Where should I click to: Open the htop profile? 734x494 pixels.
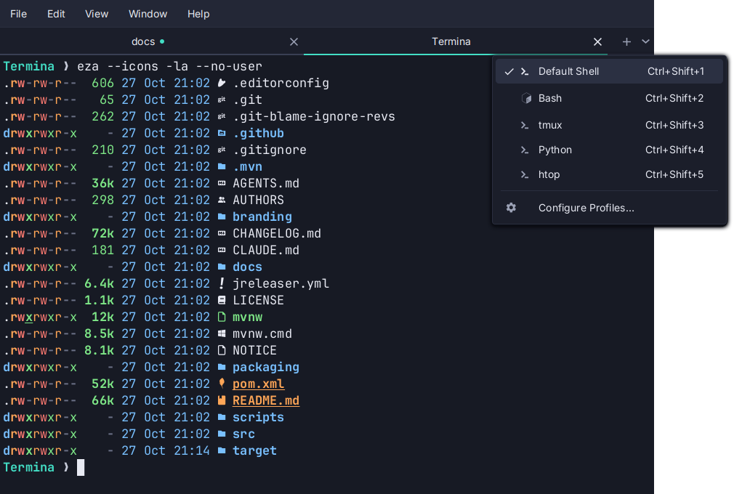point(609,174)
